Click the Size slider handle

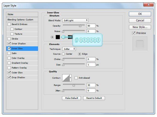63,65
